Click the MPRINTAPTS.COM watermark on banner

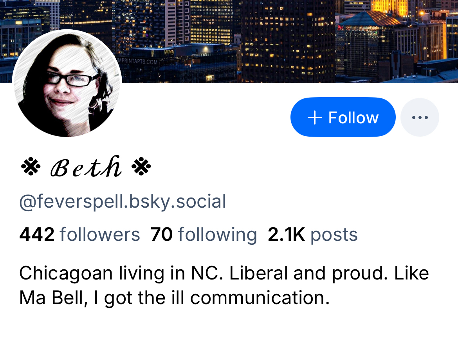(x=137, y=61)
